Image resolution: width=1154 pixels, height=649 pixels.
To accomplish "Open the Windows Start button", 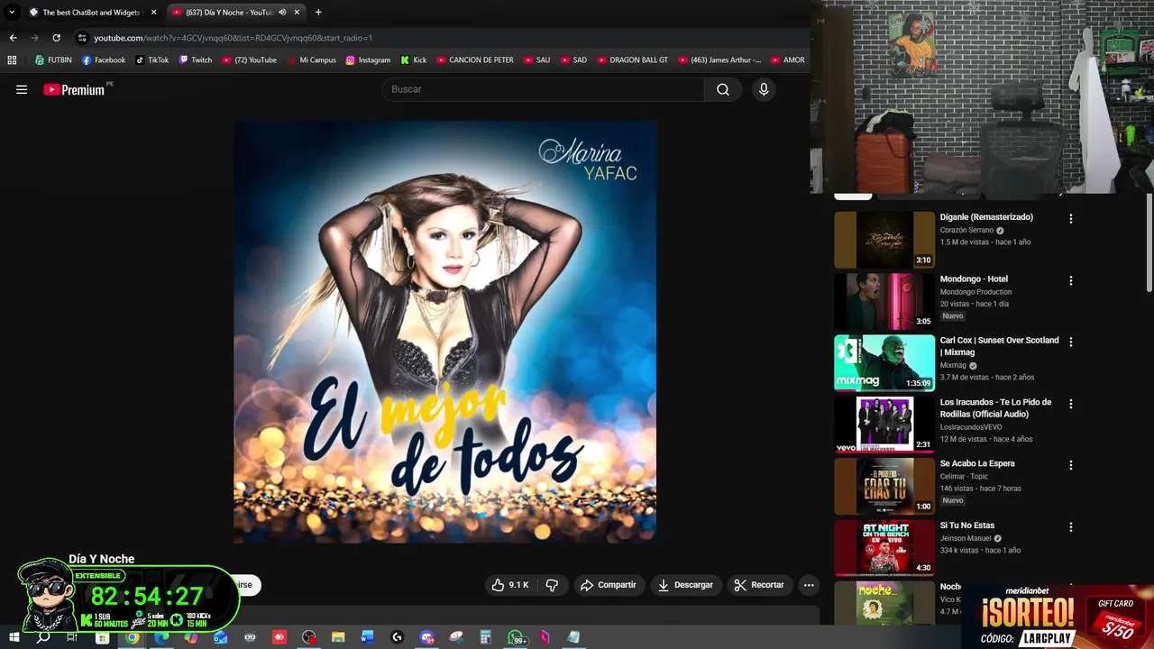I will click(x=14, y=637).
